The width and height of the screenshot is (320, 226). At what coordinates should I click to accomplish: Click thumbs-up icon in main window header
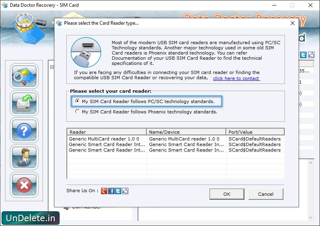311,55
